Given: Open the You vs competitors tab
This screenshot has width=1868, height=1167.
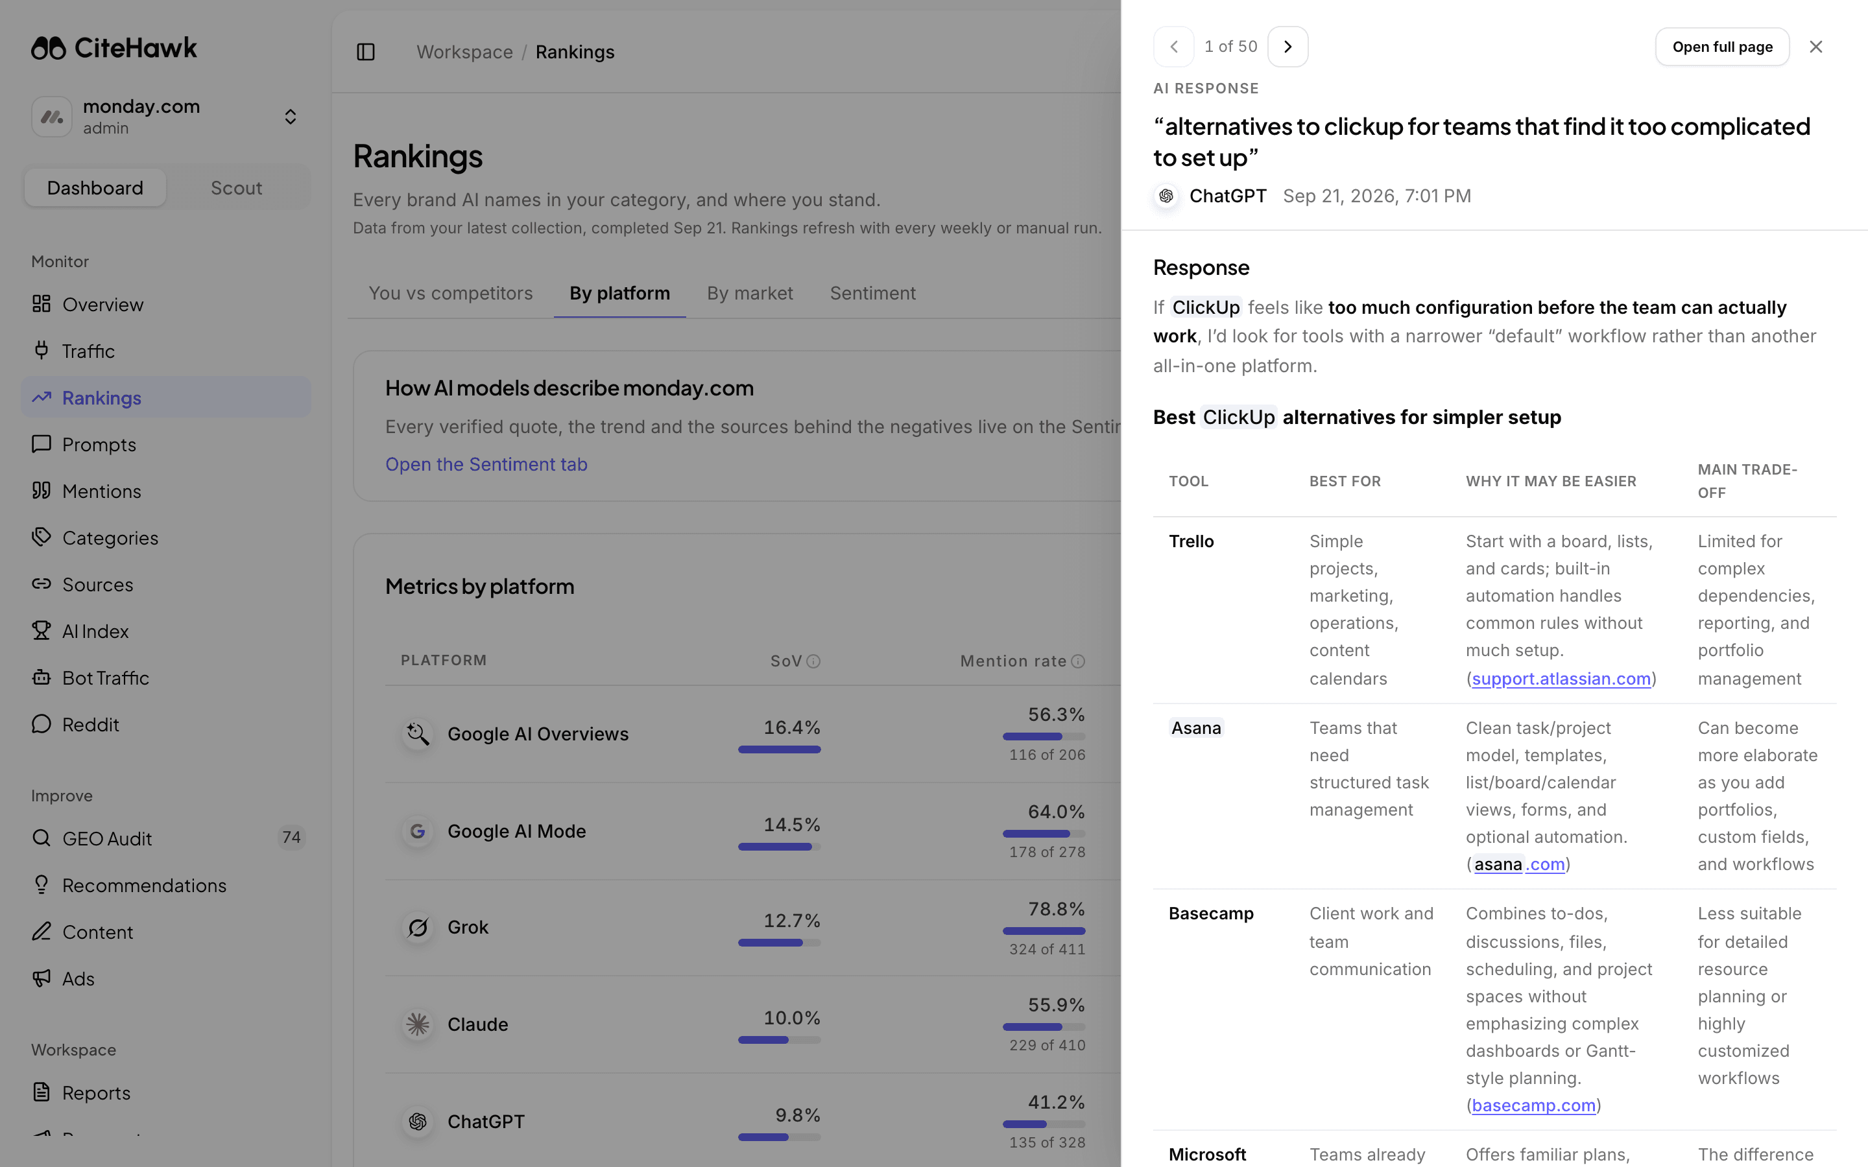Looking at the screenshot, I should [451, 293].
